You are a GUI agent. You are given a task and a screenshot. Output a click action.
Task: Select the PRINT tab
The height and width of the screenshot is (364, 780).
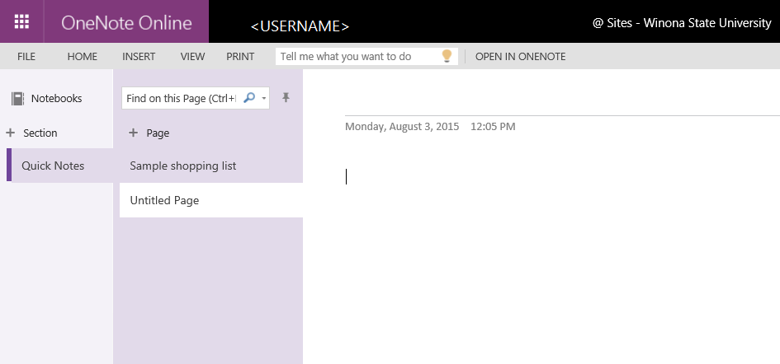click(x=240, y=57)
